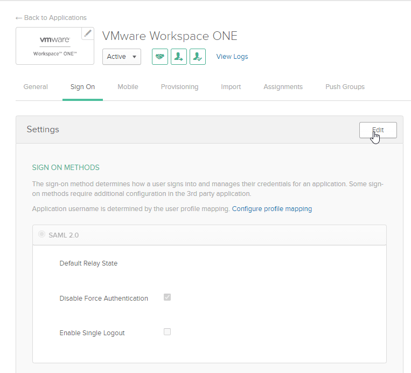Open the Import tab

(x=231, y=87)
